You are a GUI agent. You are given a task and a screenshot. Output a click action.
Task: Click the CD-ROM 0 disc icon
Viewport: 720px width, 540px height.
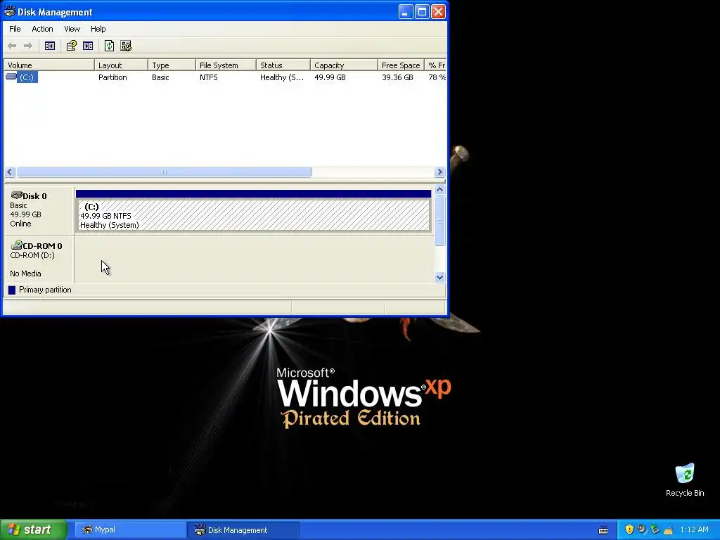pyautogui.click(x=17, y=245)
